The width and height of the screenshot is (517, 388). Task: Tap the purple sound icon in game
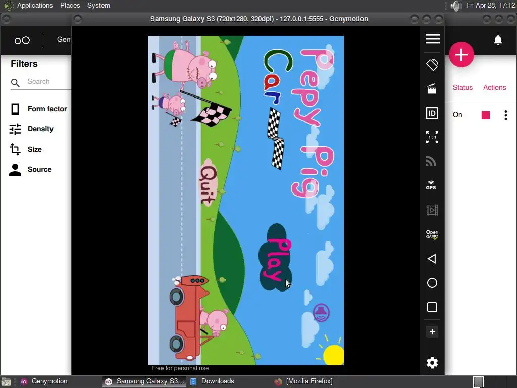(321, 312)
